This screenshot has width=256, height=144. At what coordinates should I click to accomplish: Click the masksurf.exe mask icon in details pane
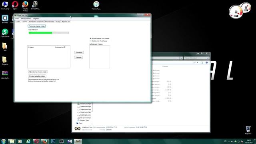point(78,129)
